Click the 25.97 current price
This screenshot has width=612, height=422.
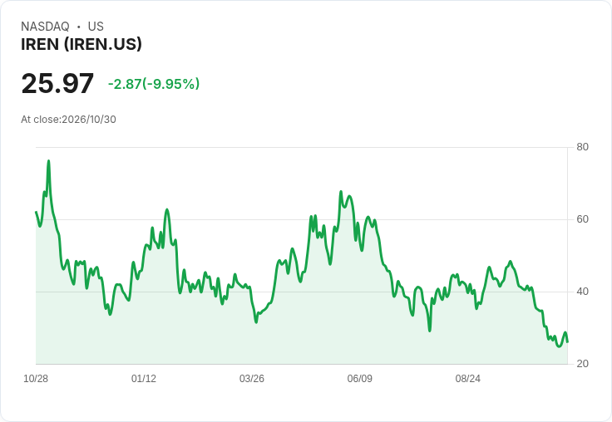(x=57, y=83)
